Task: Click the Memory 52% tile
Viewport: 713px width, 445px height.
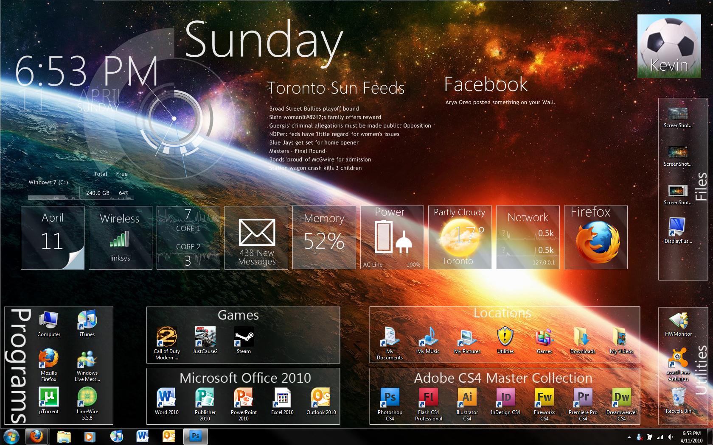Action: 324,237
